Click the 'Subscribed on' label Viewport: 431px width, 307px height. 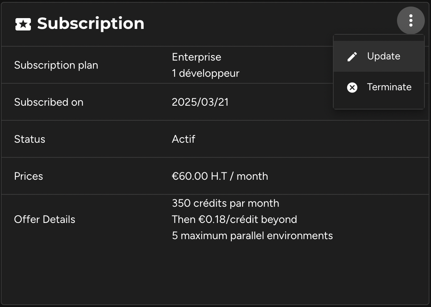49,102
